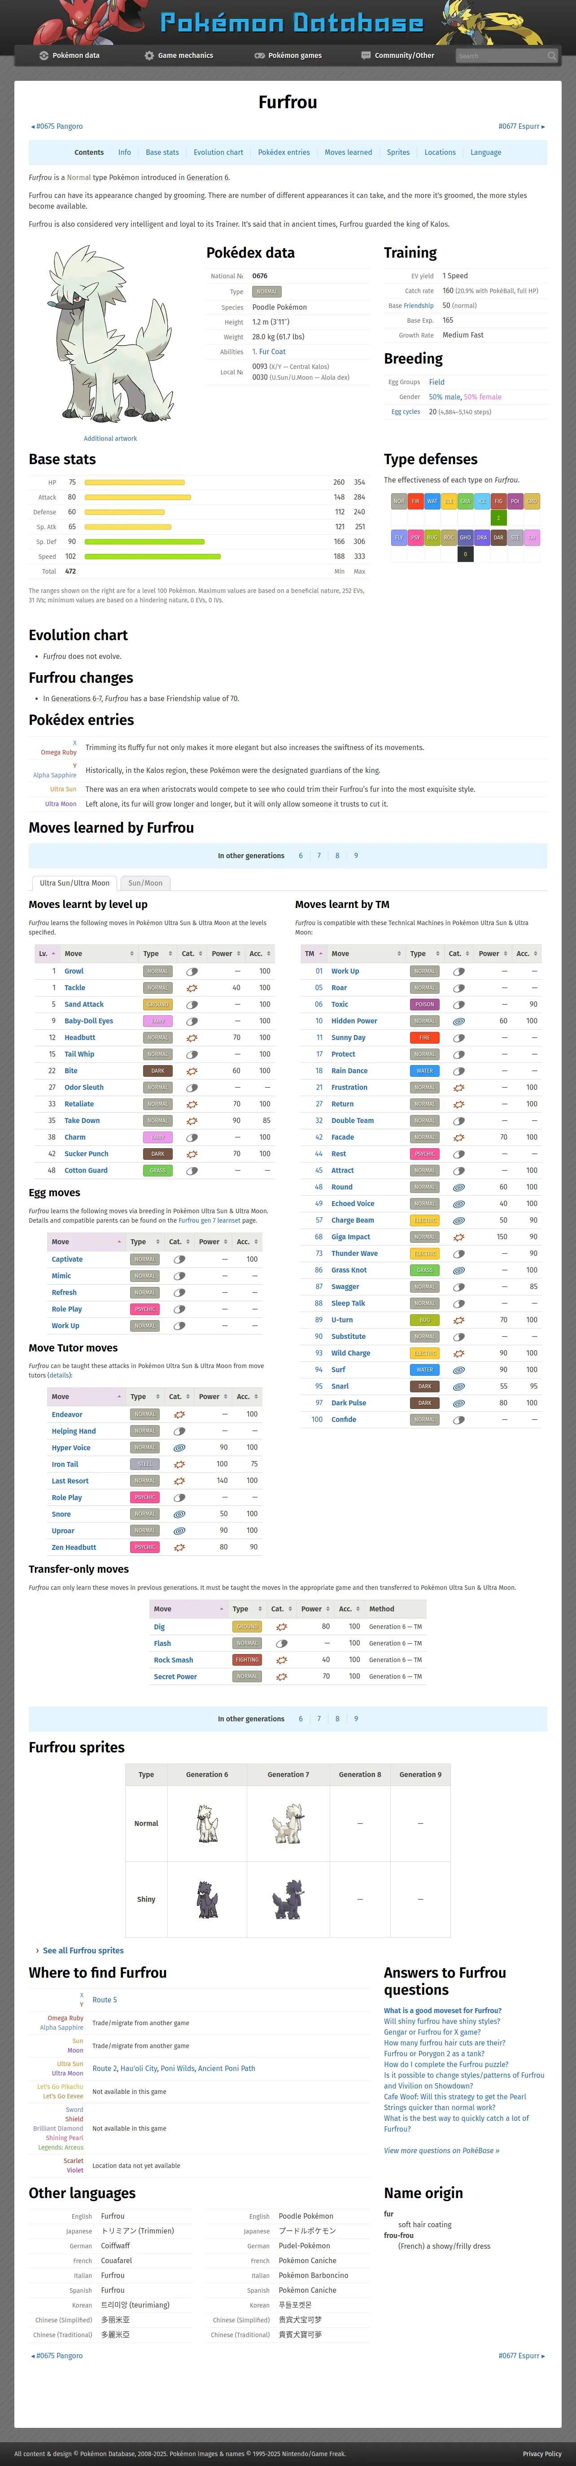Click the Additional artwork link
This screenshot has height=2466, width=576.
pyautogui.click(x=110, y=439)
